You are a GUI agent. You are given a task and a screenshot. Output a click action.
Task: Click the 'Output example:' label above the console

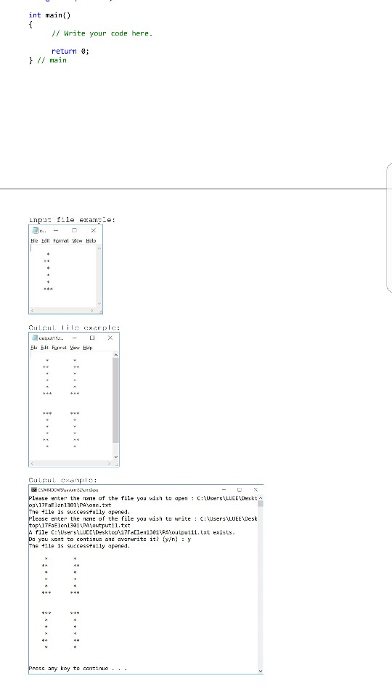coord(62,480)
